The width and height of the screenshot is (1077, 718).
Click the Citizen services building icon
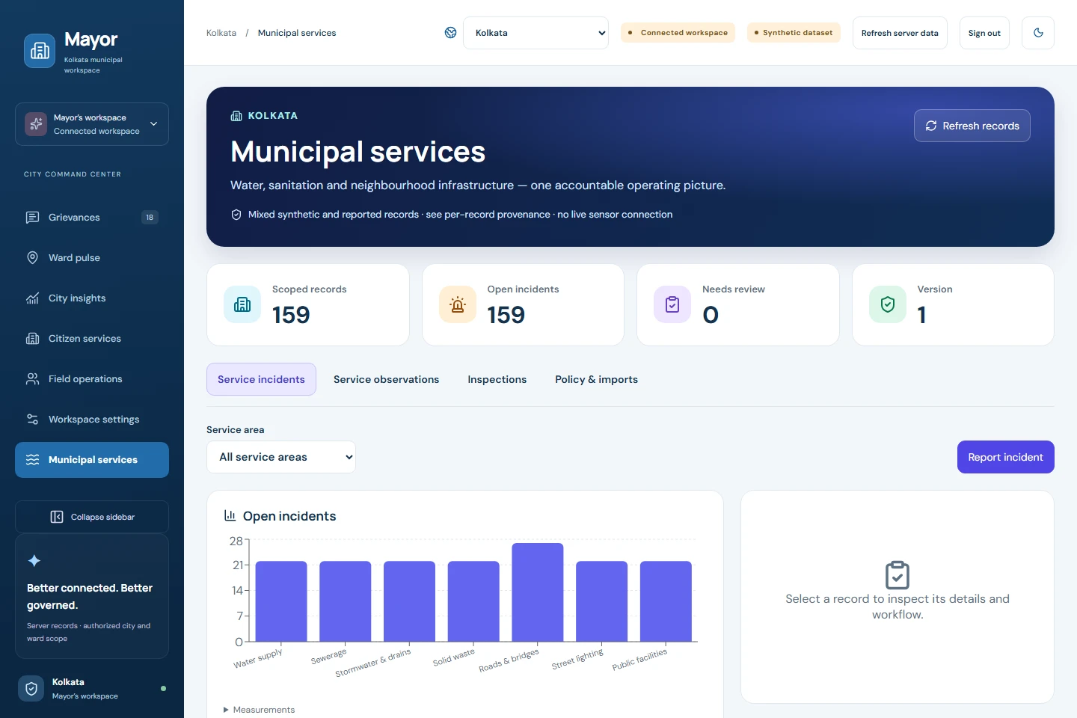[32, 339]
